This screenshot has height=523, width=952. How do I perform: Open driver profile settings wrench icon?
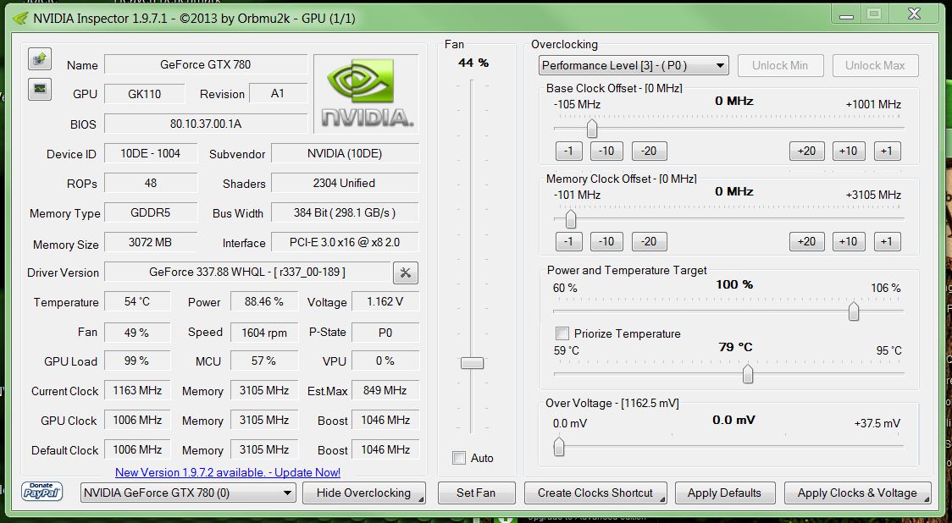406,273
